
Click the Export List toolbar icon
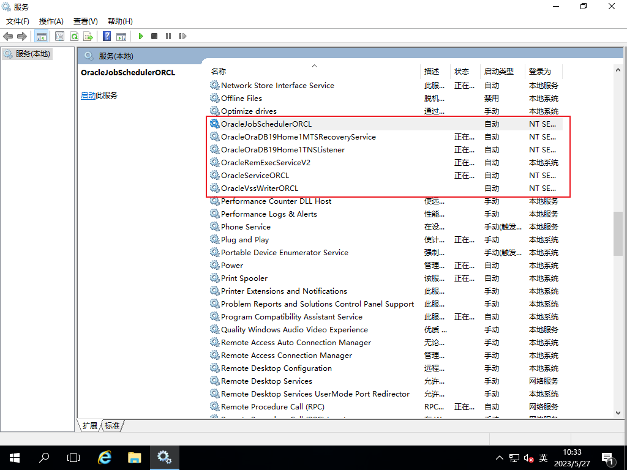88,36
